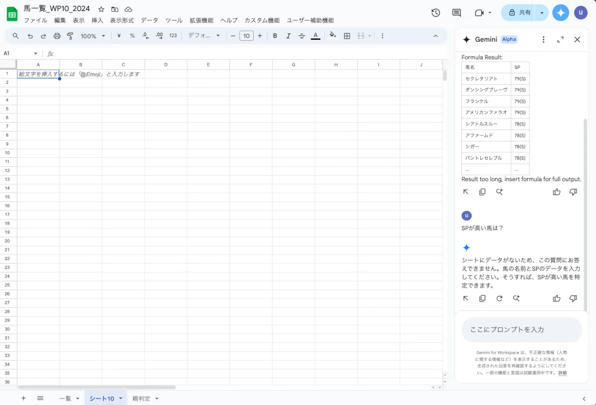Retry the last Gemini response

coord(499,298)
